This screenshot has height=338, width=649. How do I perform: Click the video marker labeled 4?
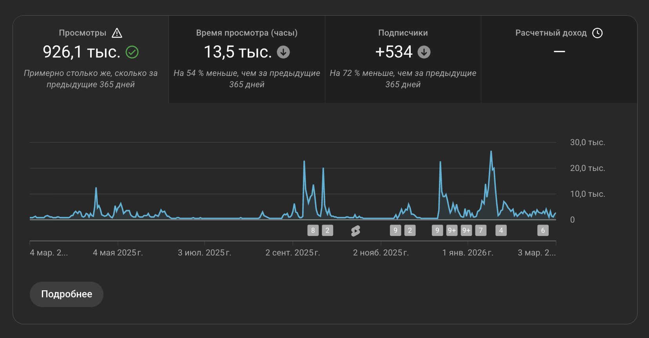(501, 230)
